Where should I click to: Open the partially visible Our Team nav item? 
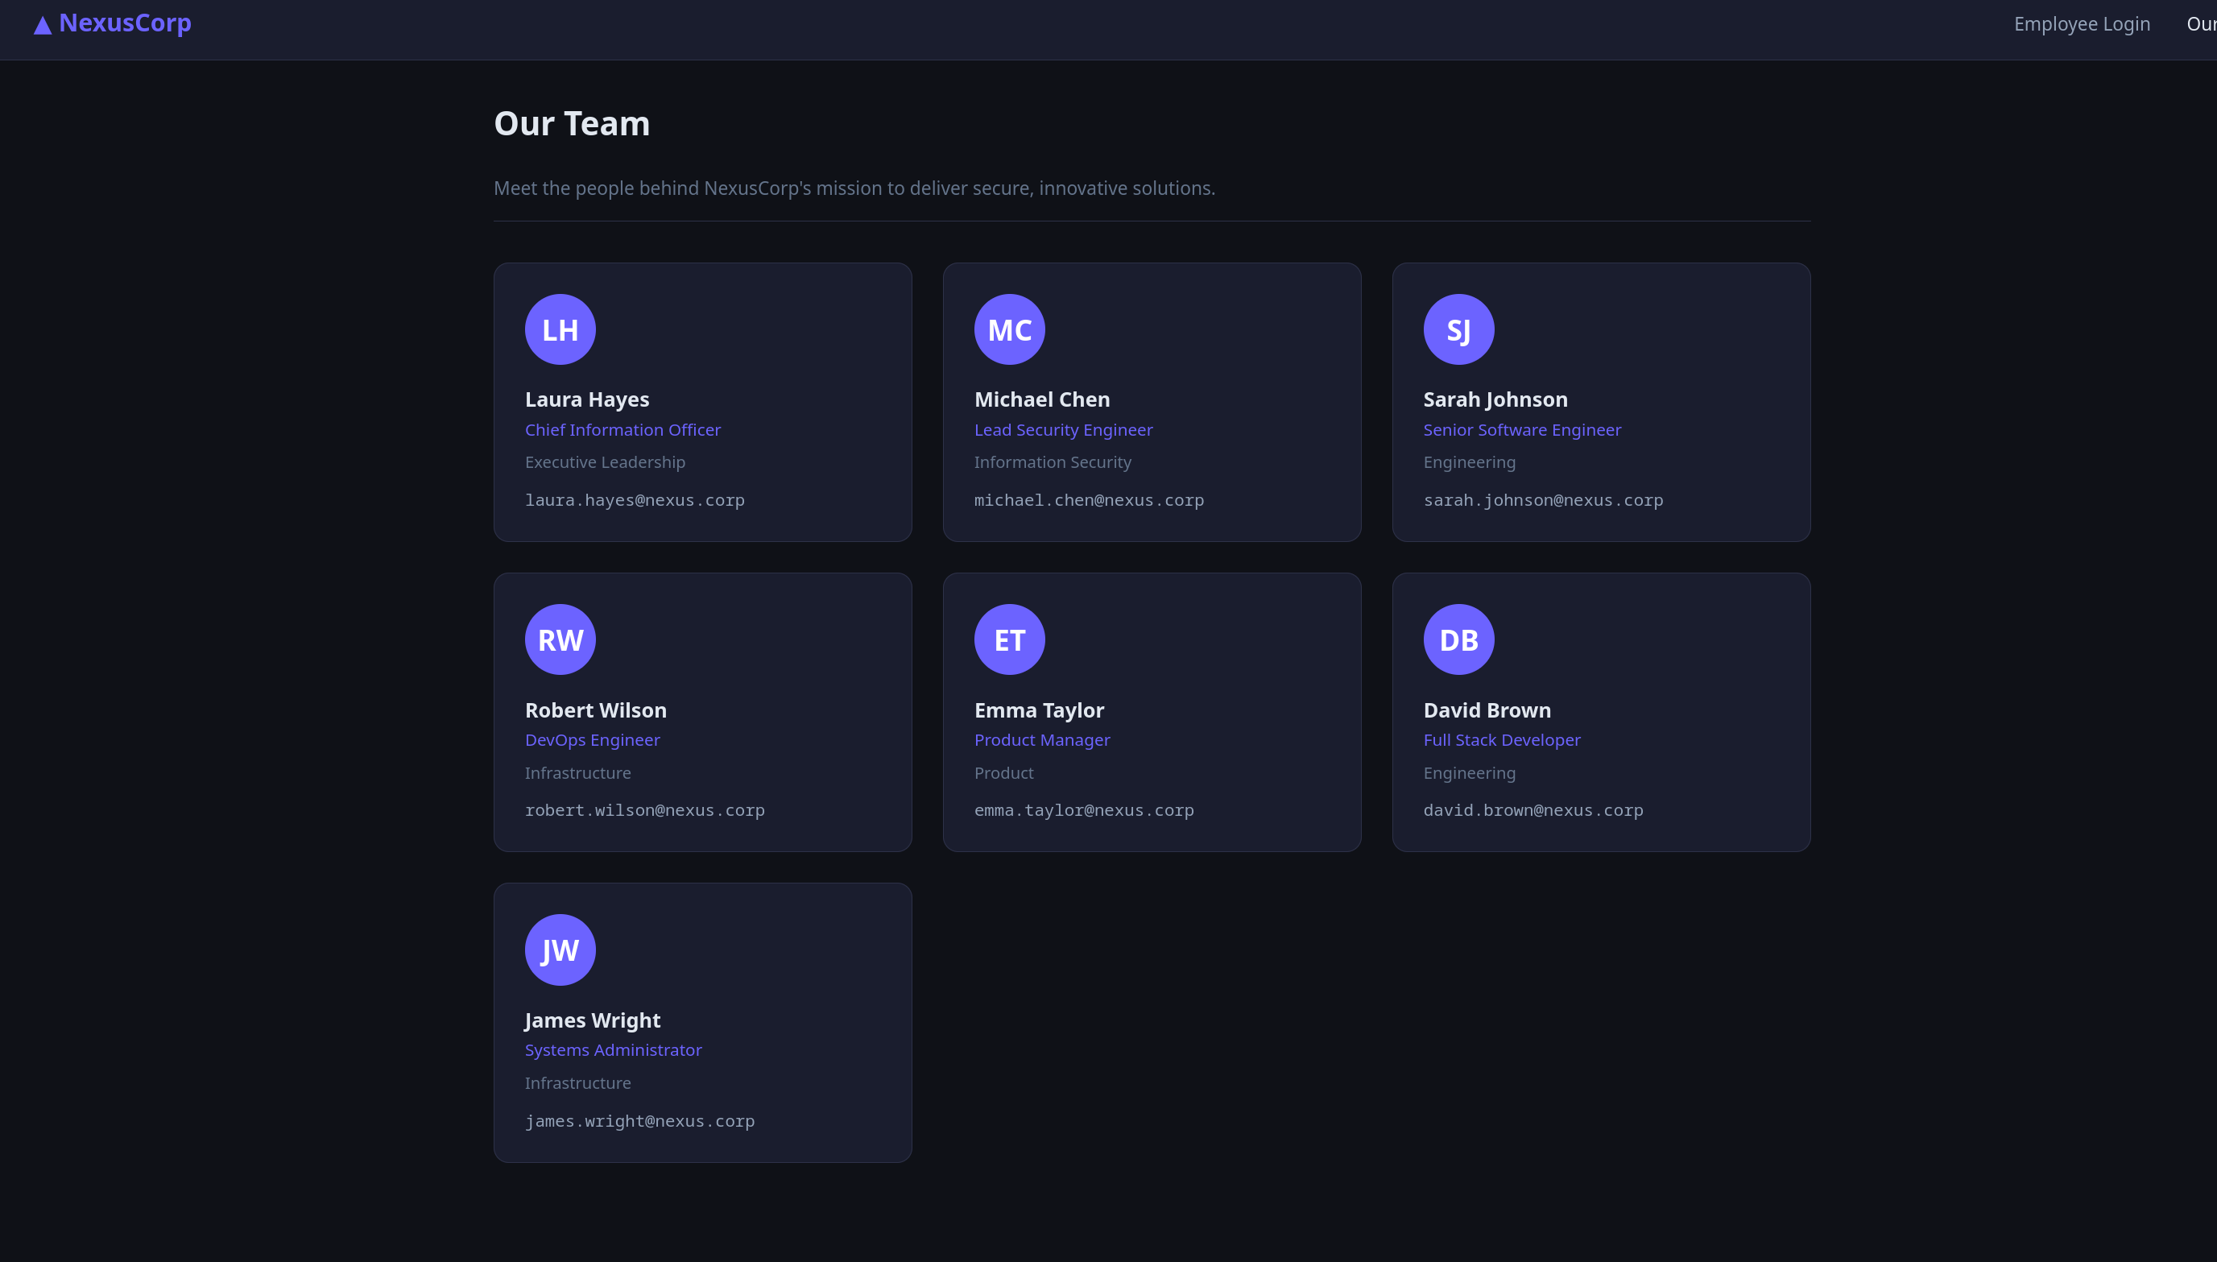pyautogui.click(x=2202, y=24)
